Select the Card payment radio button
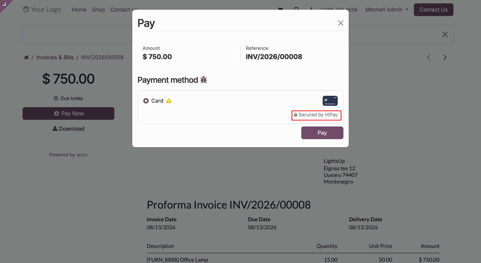Viewport: 481px width, 263px height. click(146, 101)
